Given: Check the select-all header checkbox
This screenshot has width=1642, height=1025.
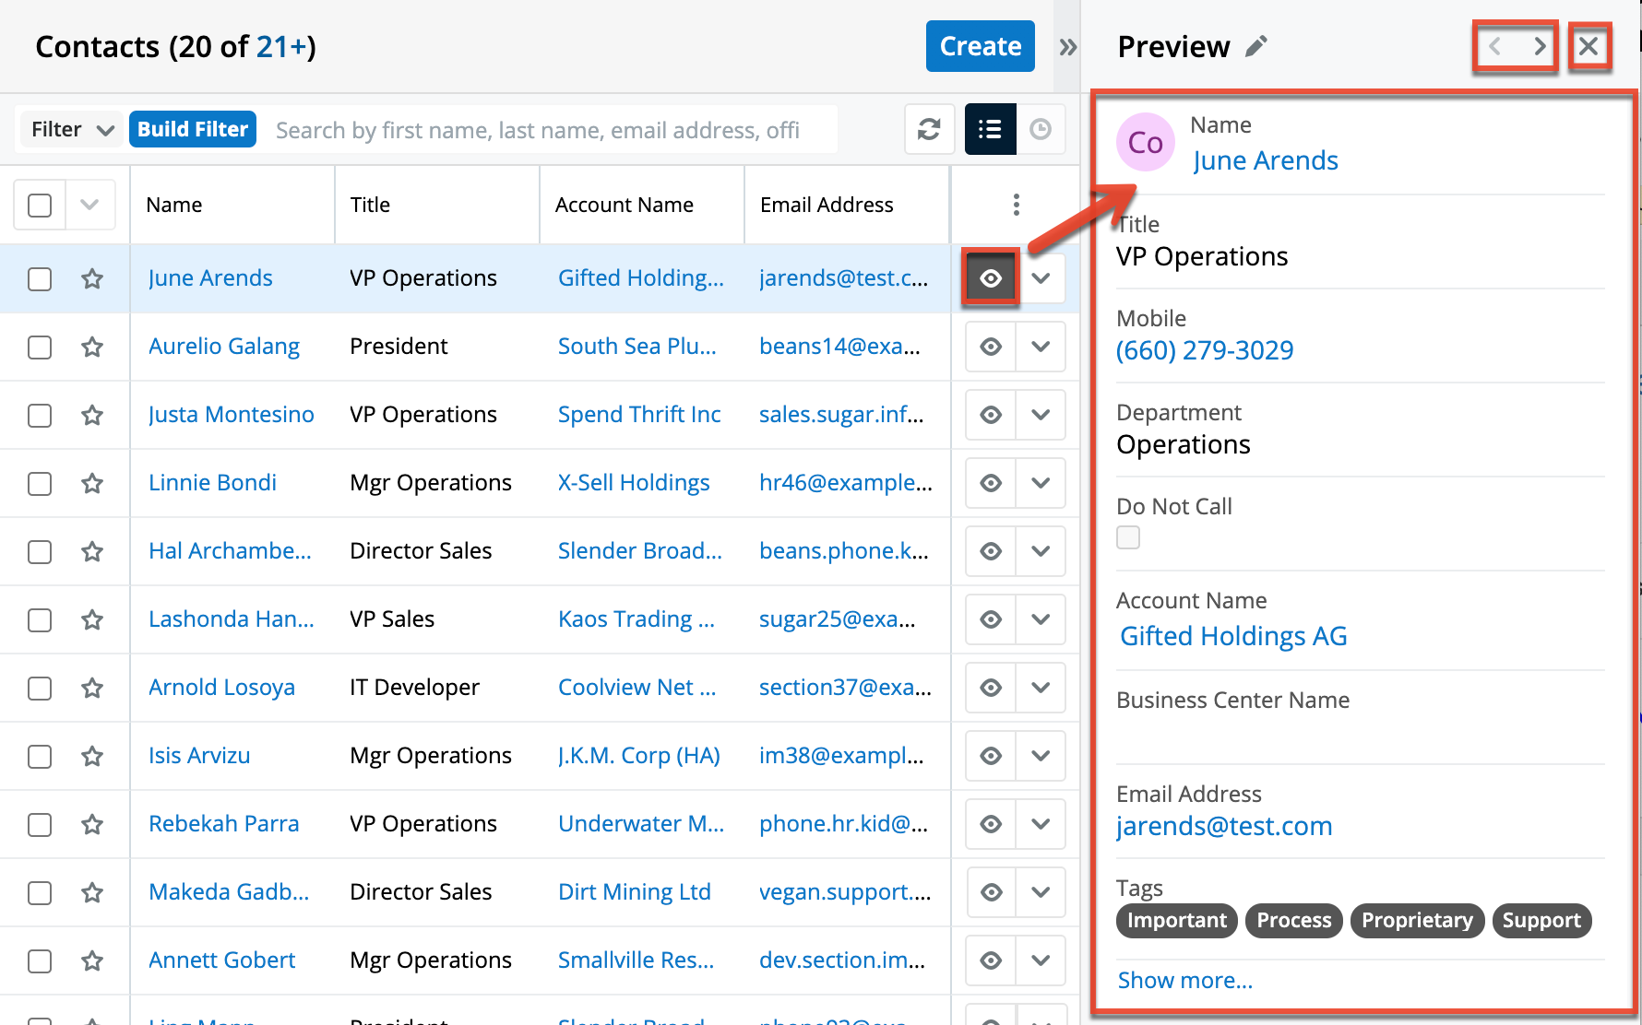Looking at the screenshot, I should (40, 205).
